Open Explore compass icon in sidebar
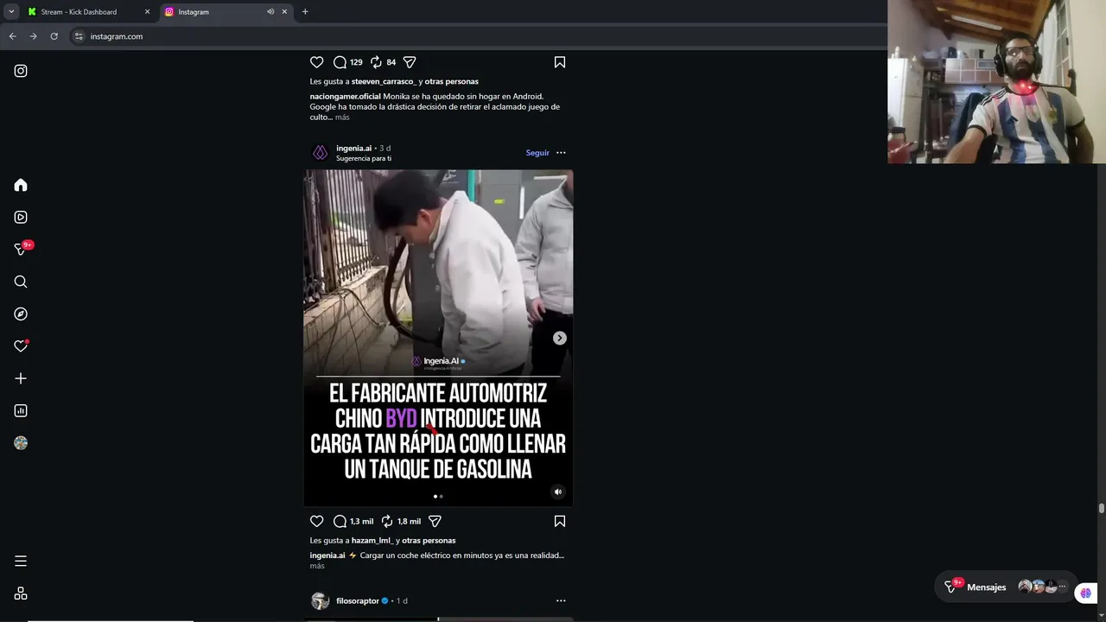Image resolution: width=1106 pixels, height=622 pixels. click(x=21, y=314)
